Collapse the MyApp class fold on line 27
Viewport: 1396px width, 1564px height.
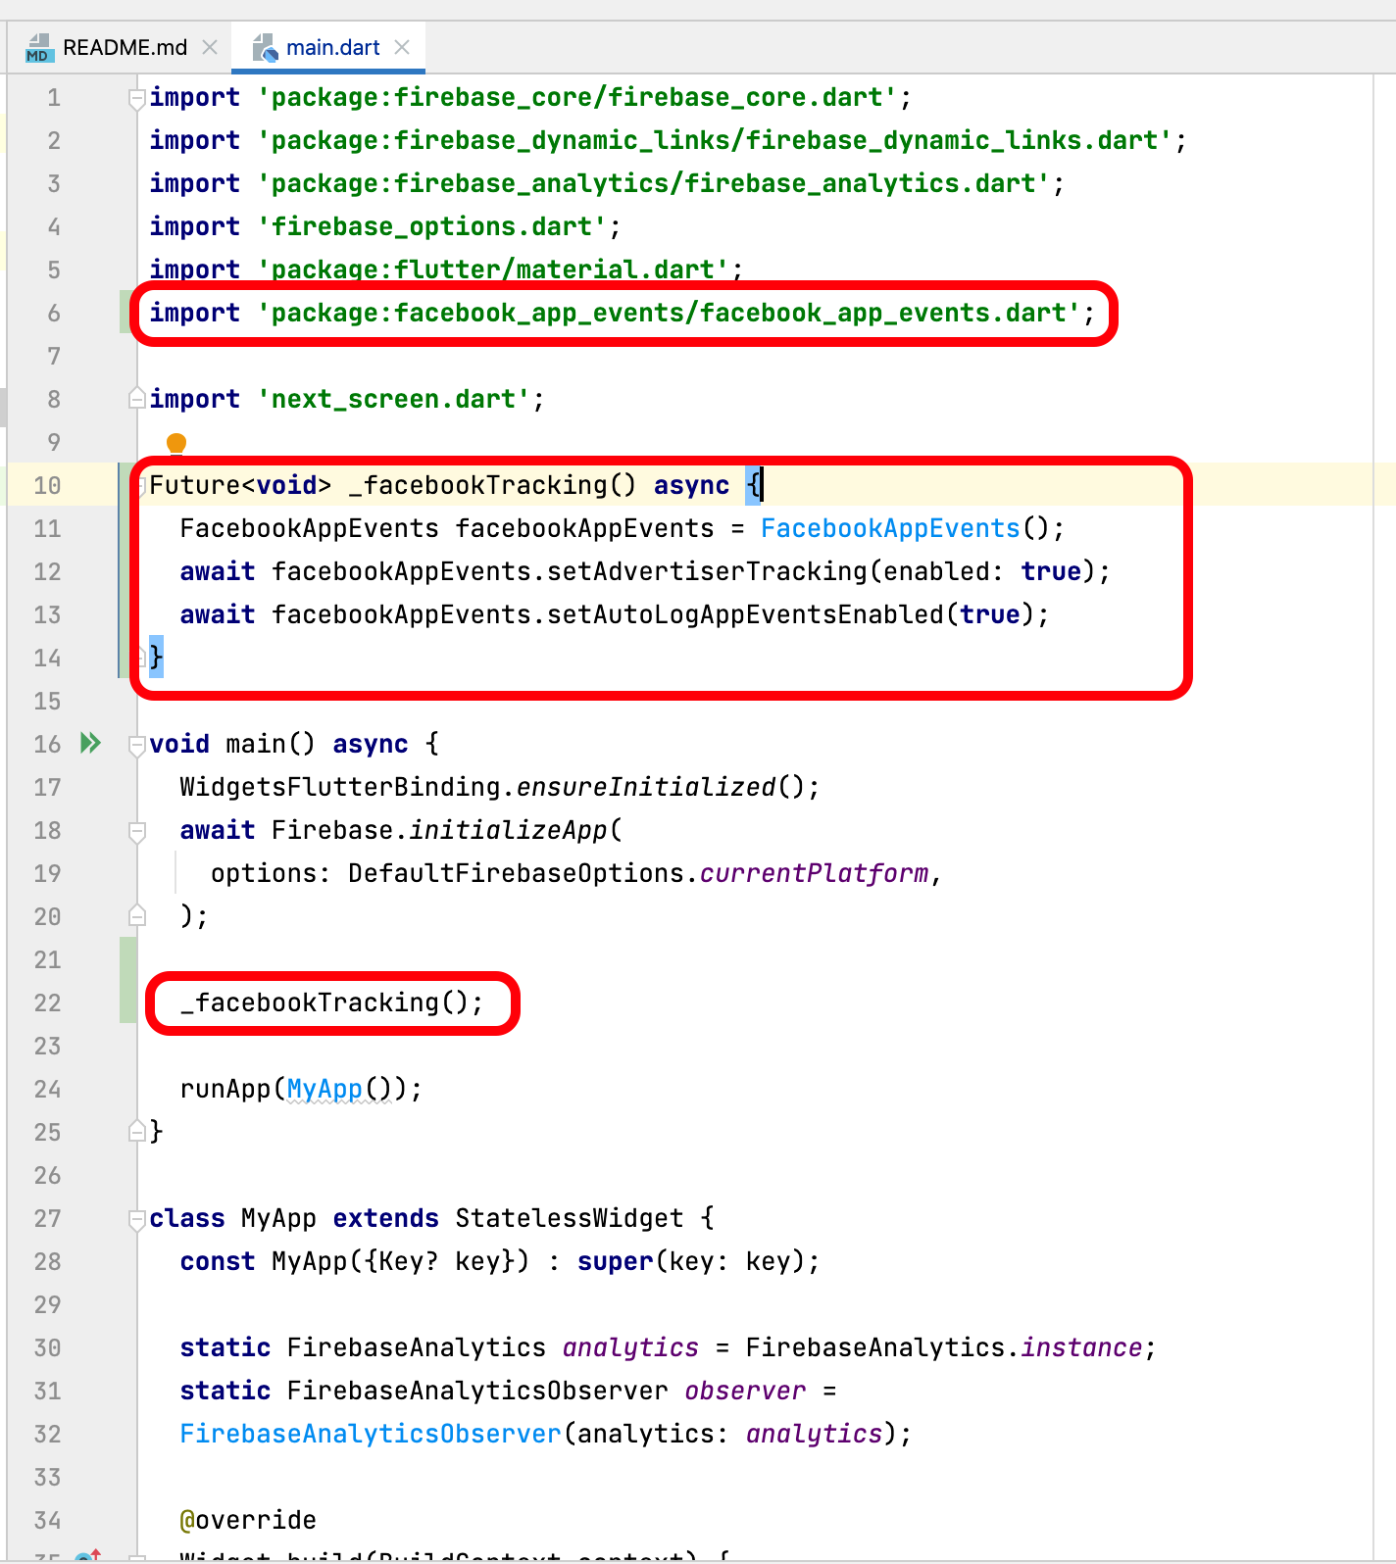pos(137,1219)
